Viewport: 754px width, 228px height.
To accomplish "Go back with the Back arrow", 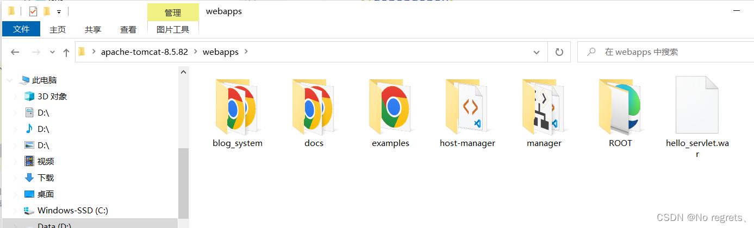I will pos(15,52).
